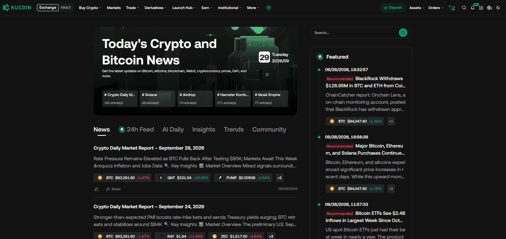Click the Featured lightning icon
506x239 pixels.
pyautogui.click(x=320, y=57)
